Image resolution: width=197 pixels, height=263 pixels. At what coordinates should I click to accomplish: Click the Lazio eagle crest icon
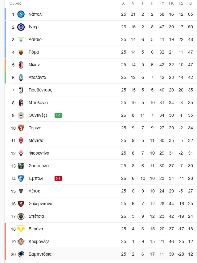(21, 40)
